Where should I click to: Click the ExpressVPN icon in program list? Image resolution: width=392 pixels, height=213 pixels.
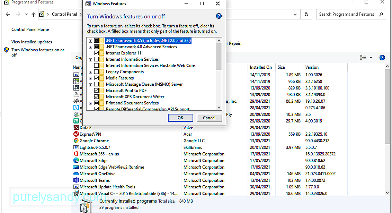pos(76,134)
